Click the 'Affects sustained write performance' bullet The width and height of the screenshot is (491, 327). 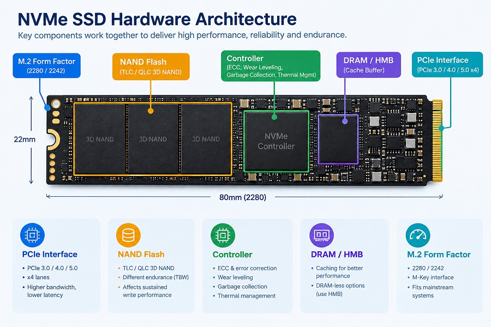pos(145,291)
